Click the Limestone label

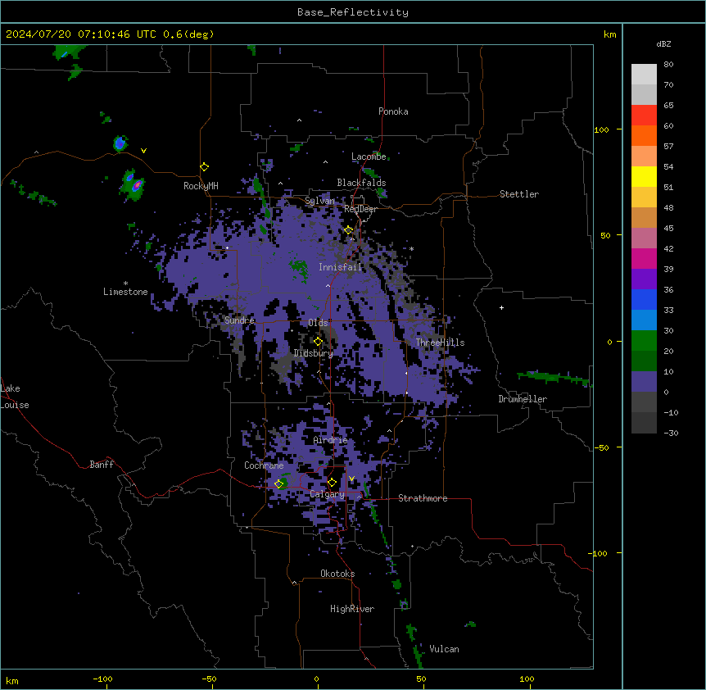pos(125,292)
